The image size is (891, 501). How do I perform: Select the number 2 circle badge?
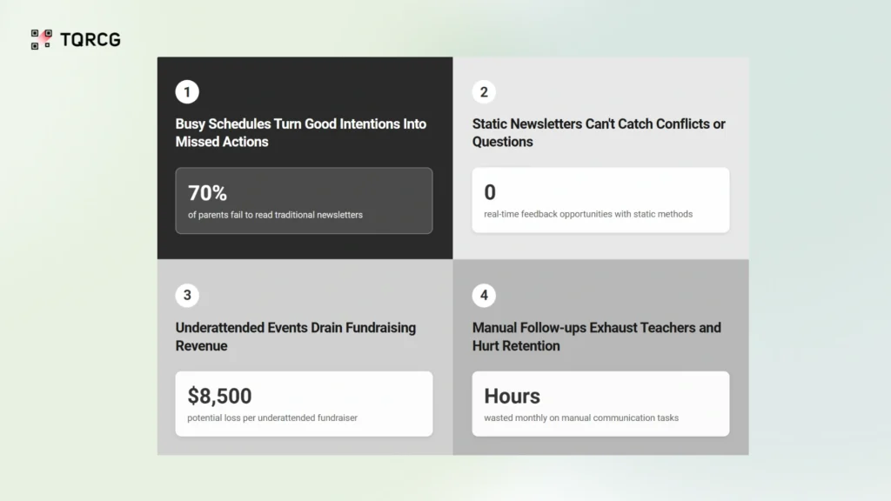point(484,91)
